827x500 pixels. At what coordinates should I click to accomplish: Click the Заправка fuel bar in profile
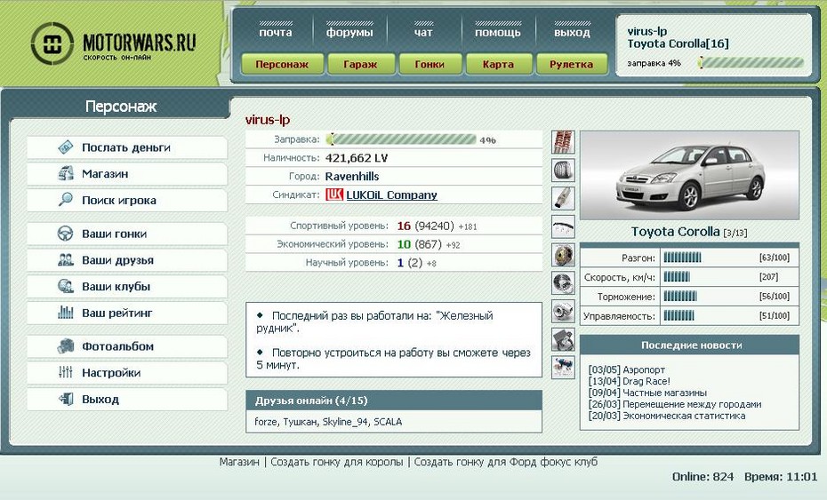click(x=401, y=139)
